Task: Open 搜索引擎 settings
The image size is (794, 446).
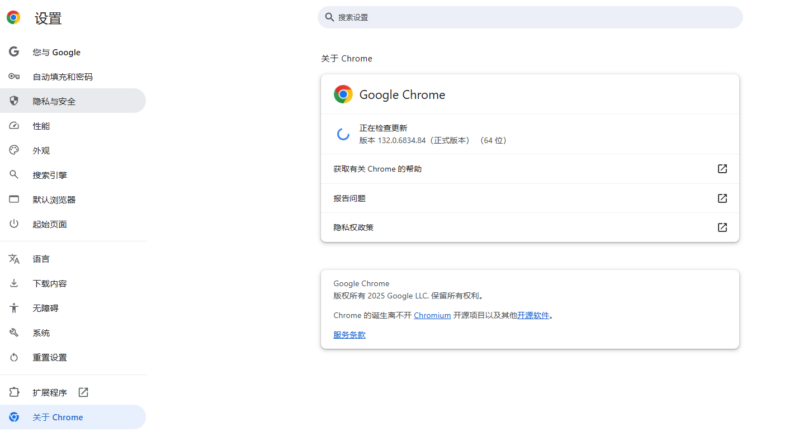Action: point(73,175)
